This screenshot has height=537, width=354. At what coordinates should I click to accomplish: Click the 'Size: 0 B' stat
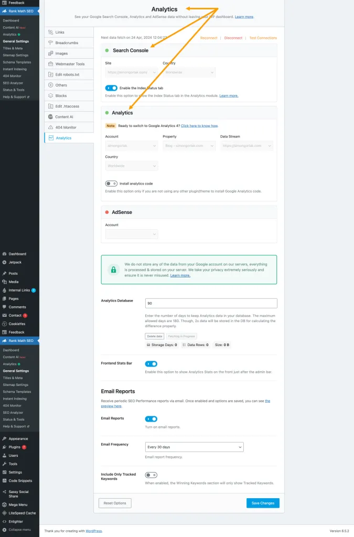point(222,345)
